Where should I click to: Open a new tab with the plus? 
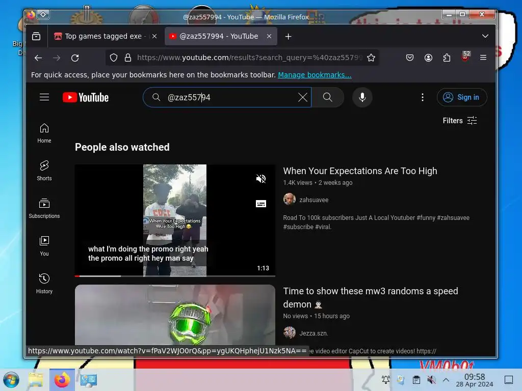click(289, 36)
